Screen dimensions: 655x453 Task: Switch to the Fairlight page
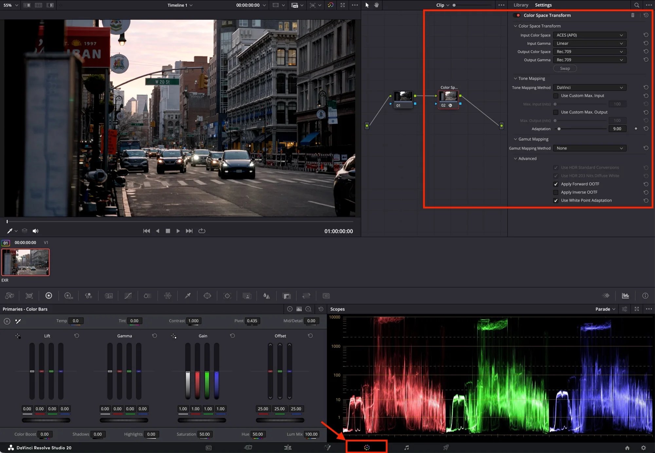406,447
